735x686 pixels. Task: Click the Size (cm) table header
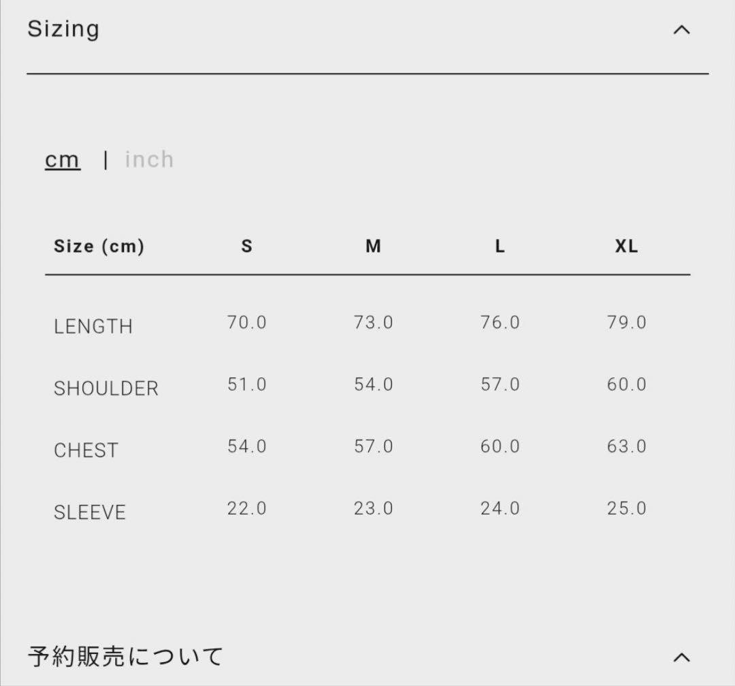click(99, 246)
